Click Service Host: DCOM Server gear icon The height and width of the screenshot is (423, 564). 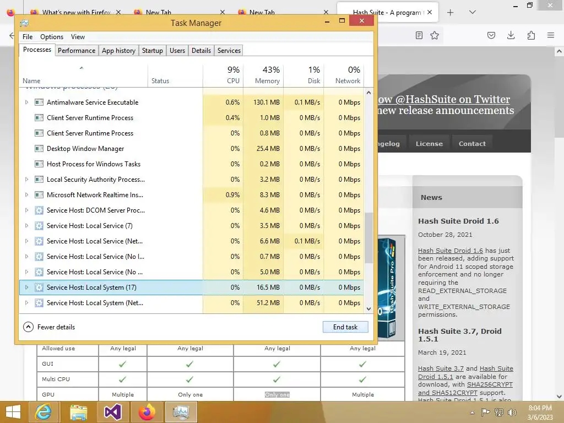(39, 210)
